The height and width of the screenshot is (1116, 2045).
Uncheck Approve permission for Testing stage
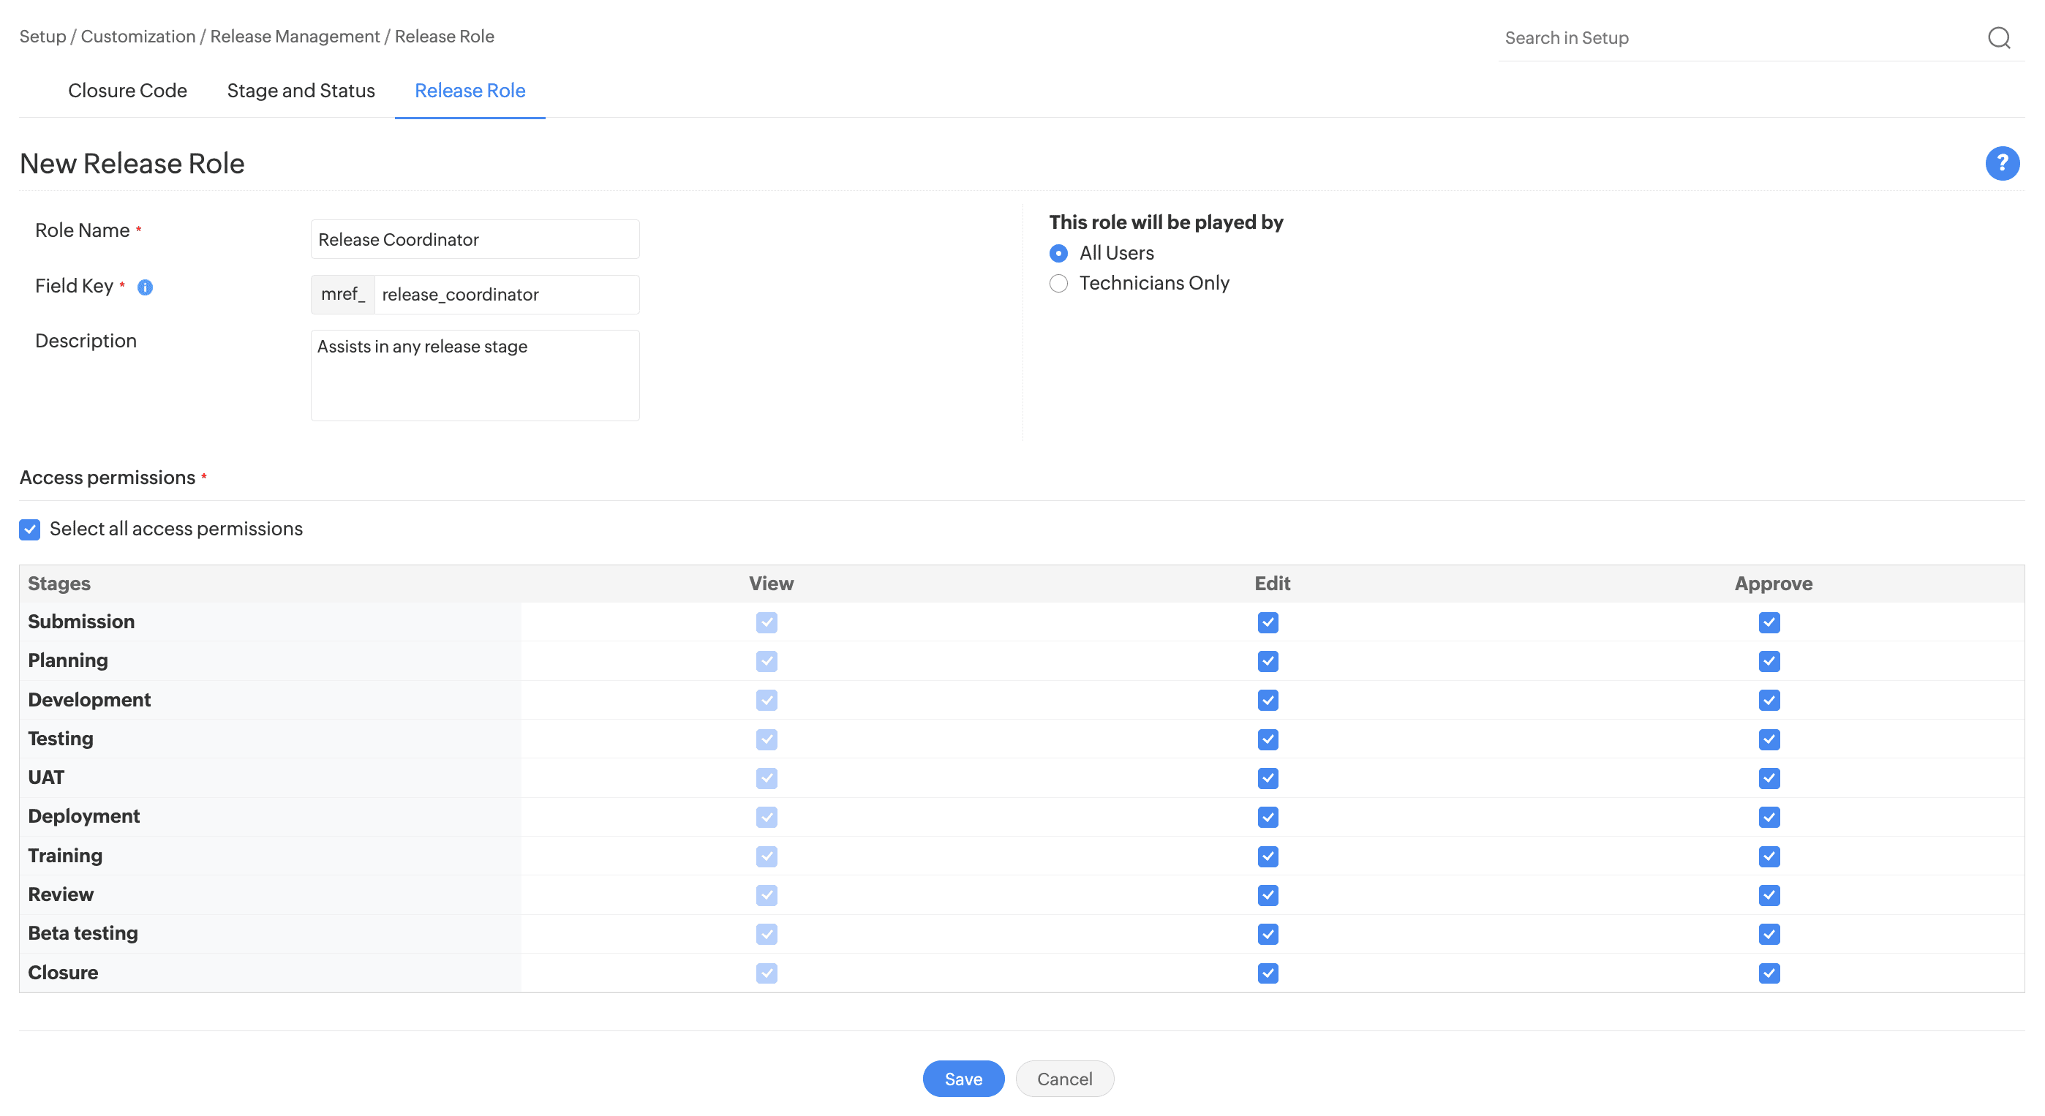(1768, 740)
